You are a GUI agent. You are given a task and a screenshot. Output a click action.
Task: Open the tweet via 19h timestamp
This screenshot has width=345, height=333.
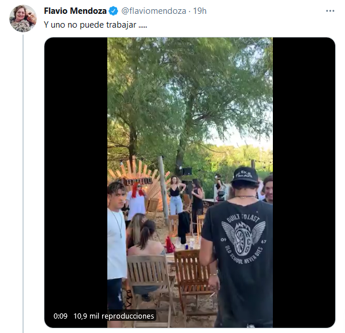[200, 11]
